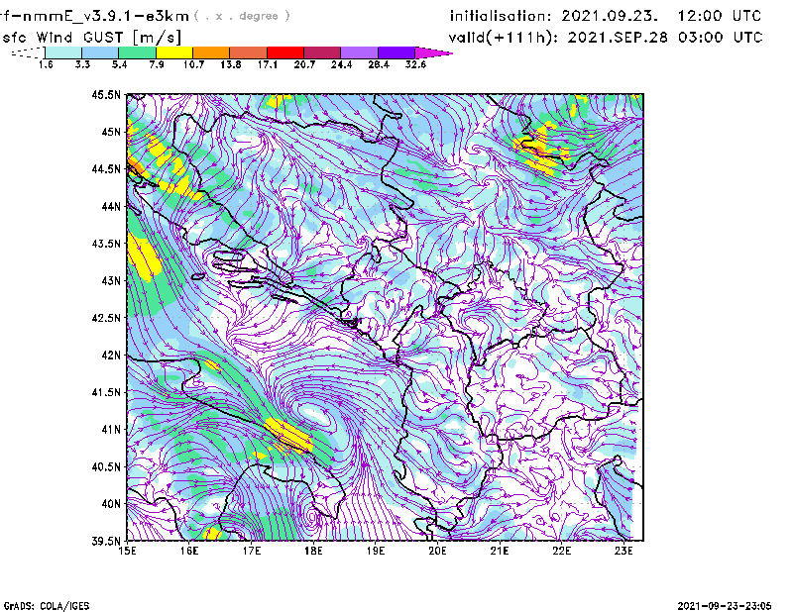793x612 pixels.
Task: Click the '45.5N' latitude label
Action: coord(106,94)
